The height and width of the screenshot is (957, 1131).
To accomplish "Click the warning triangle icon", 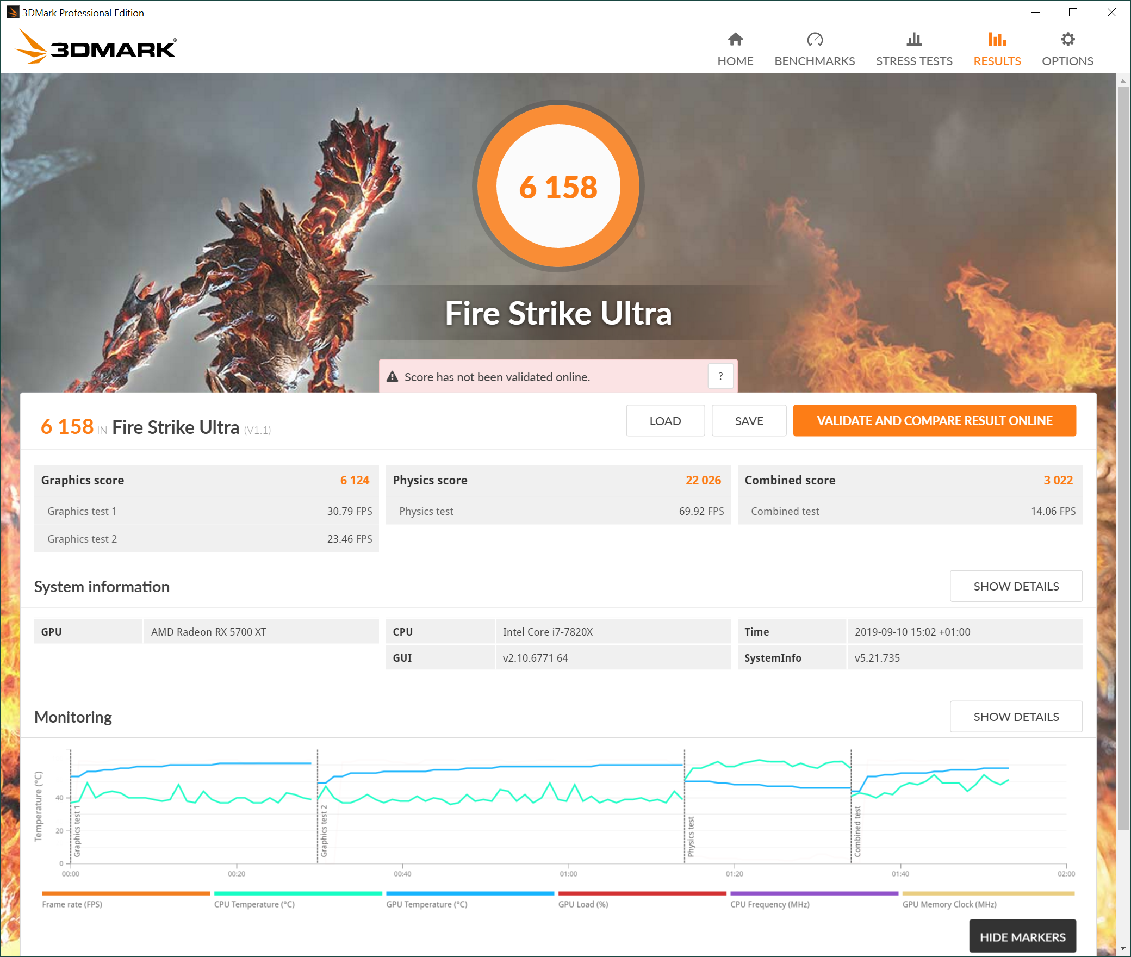I will [392, 376].
